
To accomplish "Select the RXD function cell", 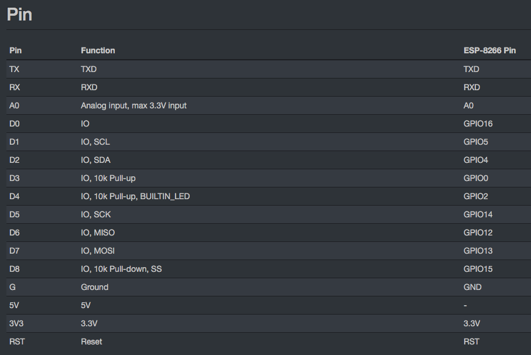I will coord(89,87).
